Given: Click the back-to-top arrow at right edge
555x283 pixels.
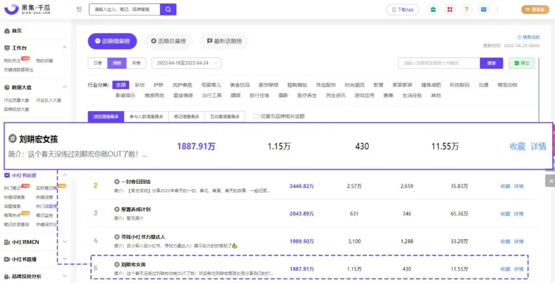Looking at the screenshot, I should click(550, 180).
